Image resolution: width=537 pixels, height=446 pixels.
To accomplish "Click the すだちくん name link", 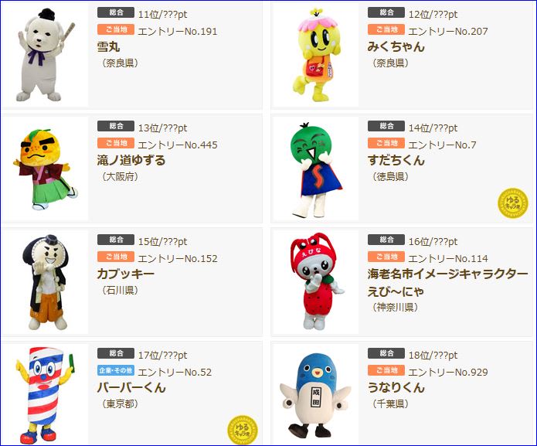I will [396, 160].
